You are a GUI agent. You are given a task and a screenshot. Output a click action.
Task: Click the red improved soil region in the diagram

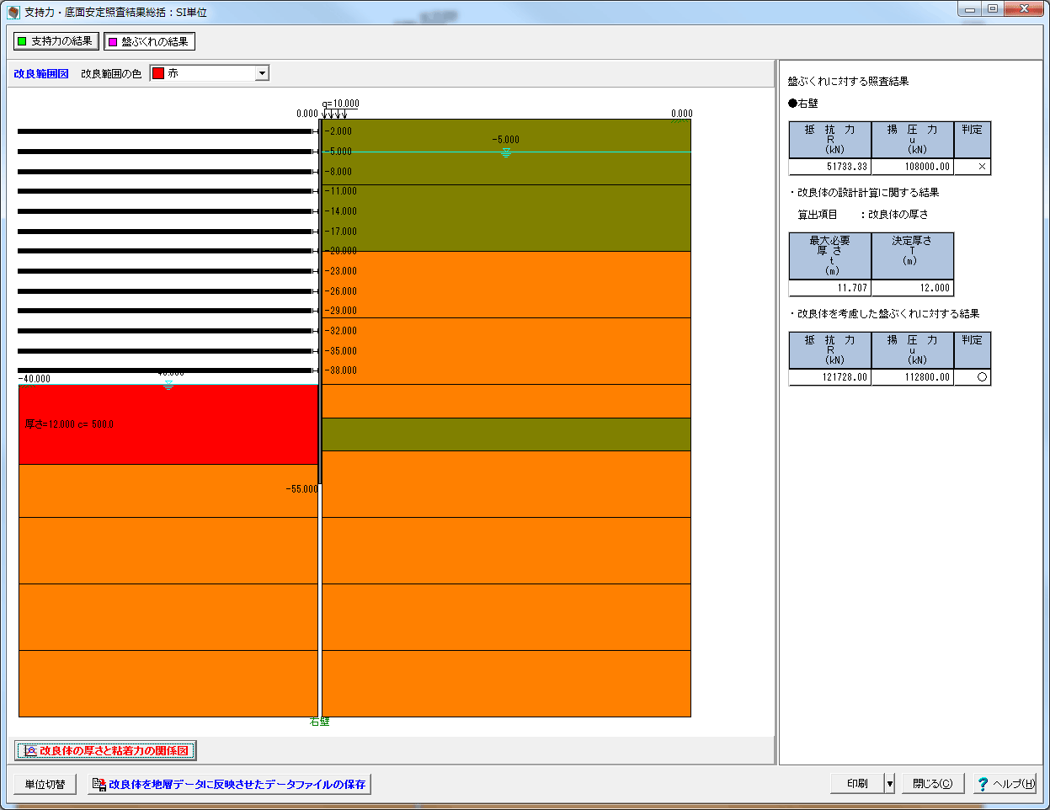[168, 438]
